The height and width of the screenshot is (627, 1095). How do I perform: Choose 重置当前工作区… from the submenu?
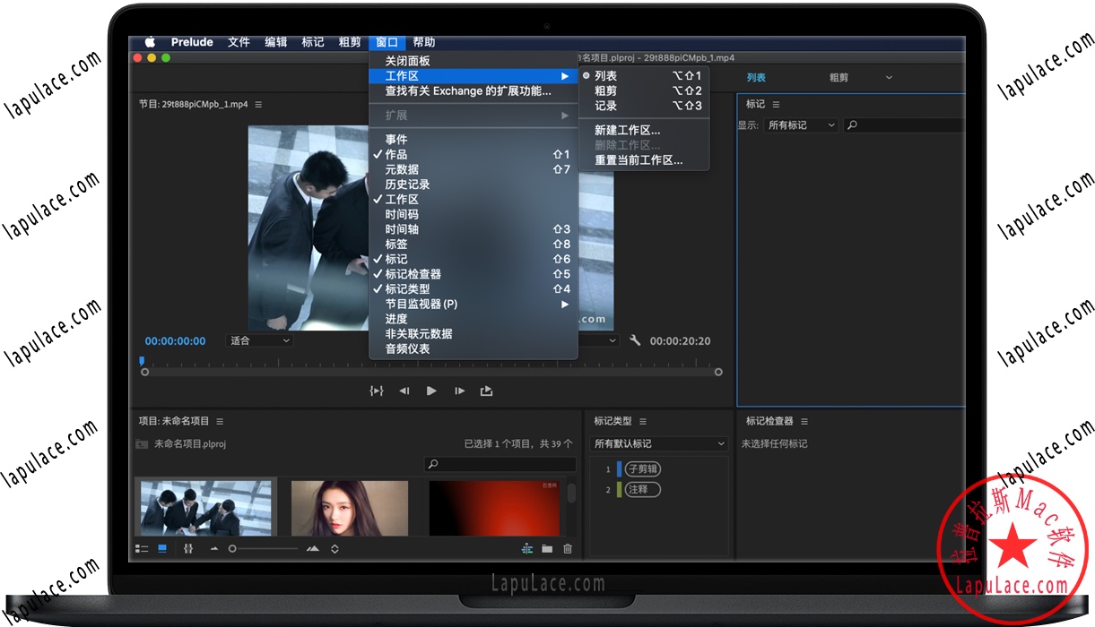(639, 159)
